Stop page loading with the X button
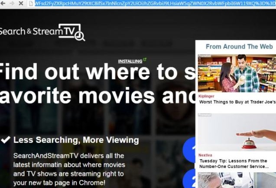Screen dimensions: 276x188 (21, 3)
